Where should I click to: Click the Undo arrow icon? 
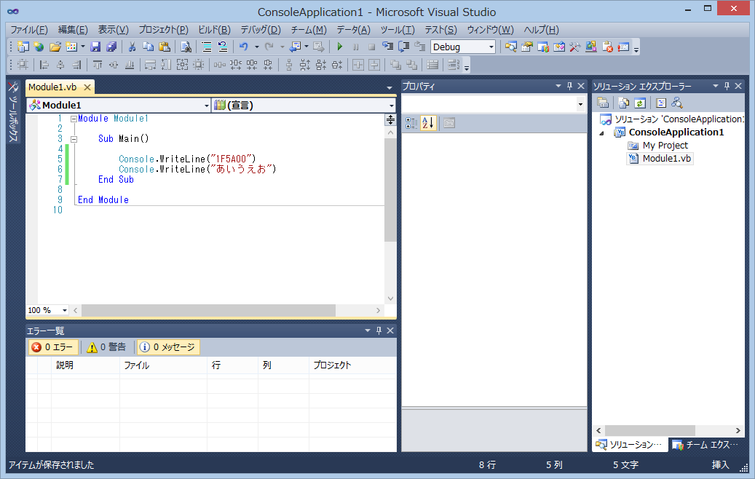pyautogui.click(x=244, y=47)
